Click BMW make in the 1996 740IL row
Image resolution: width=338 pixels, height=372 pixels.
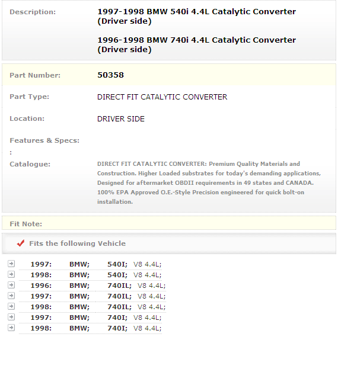point(79,286)
